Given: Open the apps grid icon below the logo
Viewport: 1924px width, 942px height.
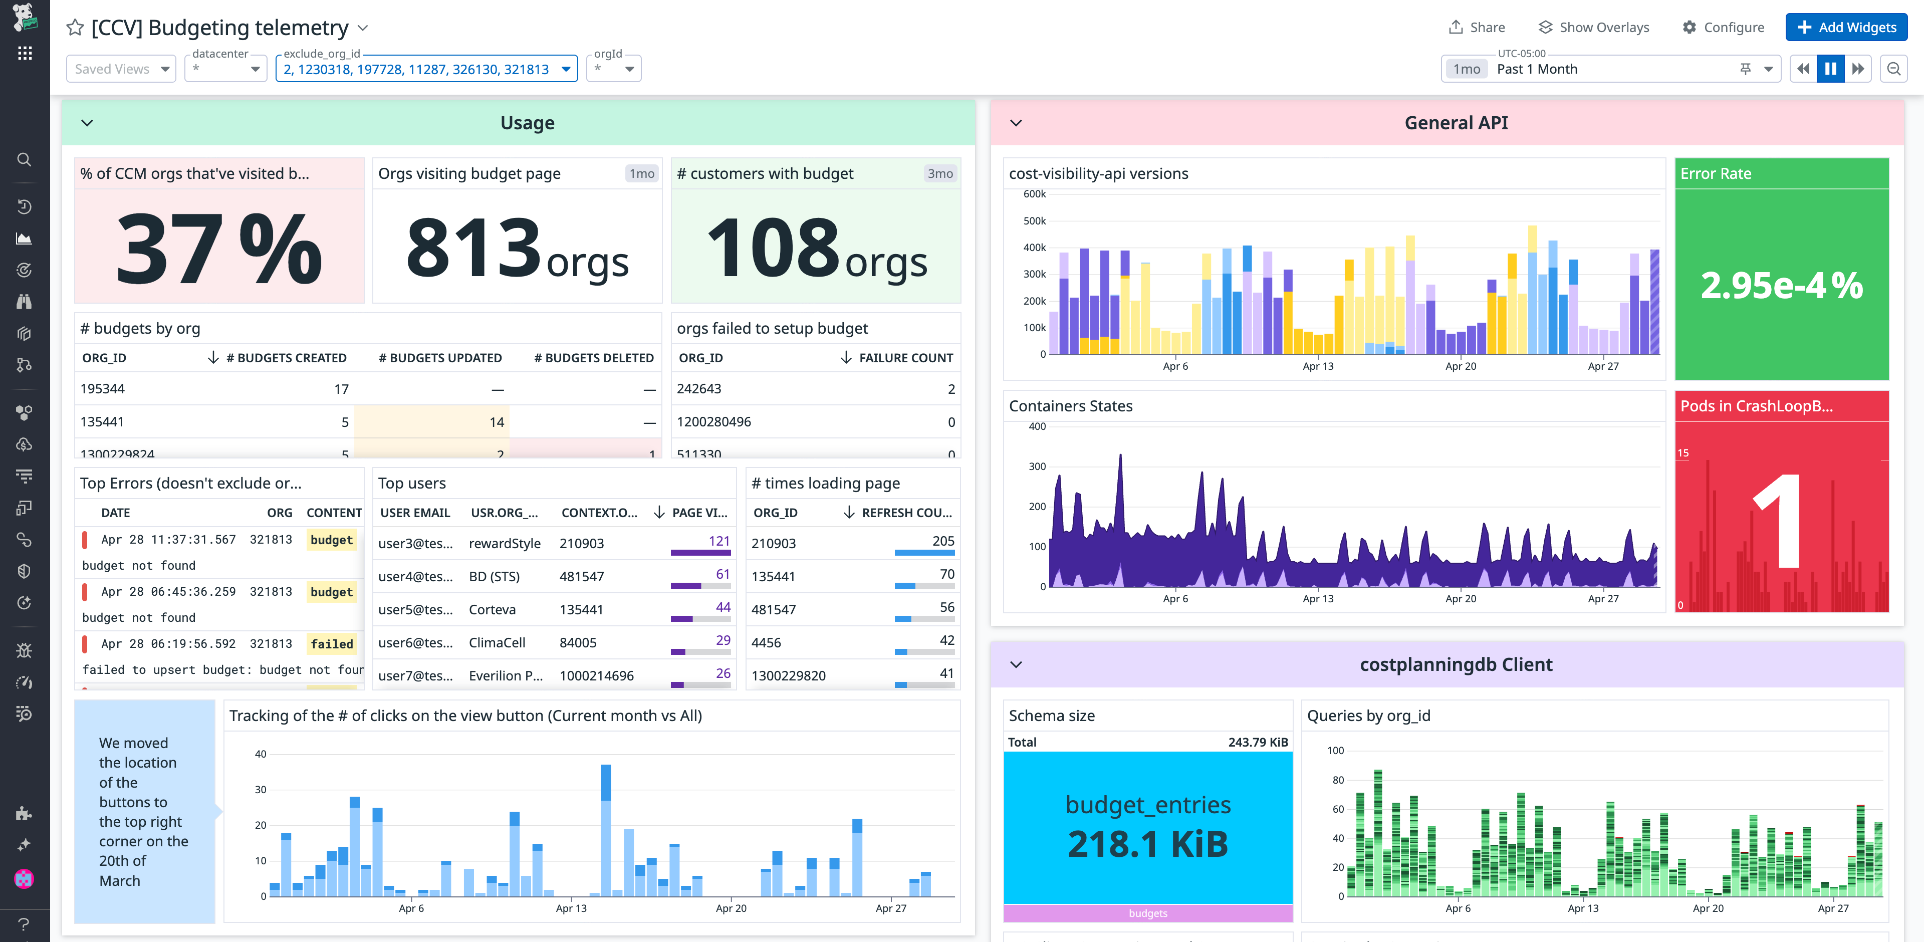Looking at the screenshot, I should pos(24,52).
